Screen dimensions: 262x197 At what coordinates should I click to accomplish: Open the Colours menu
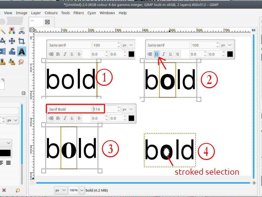tap(51, 13)
